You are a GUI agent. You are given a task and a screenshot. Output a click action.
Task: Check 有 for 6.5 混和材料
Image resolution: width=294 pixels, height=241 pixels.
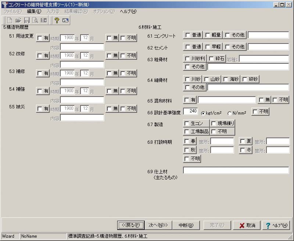pos(190,100)
